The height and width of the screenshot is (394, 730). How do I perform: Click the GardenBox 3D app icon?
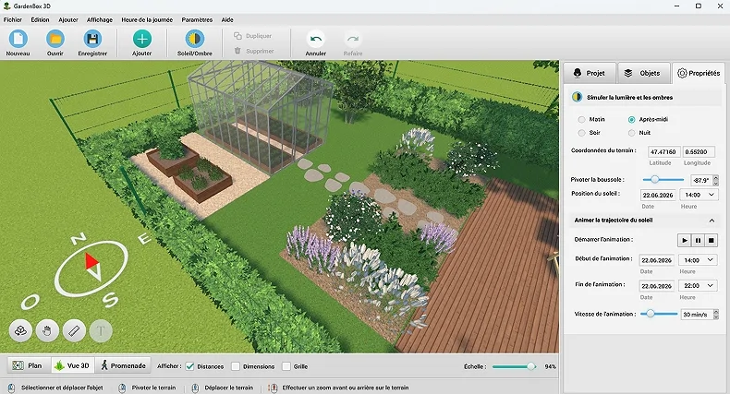pos(6,6)
